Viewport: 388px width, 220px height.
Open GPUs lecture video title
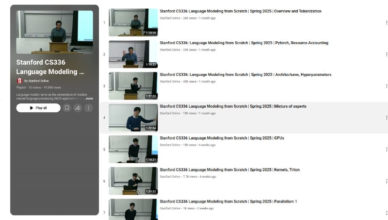click(222, 138)
